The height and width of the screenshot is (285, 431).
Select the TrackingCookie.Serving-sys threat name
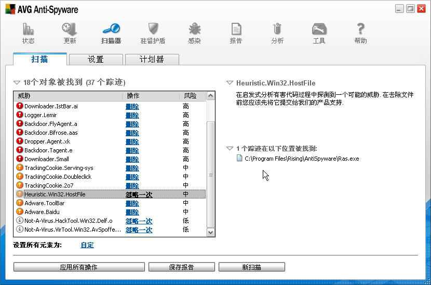(x=59, y=168)
